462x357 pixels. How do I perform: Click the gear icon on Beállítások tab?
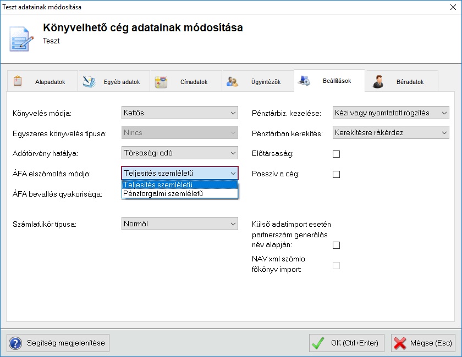304,81
